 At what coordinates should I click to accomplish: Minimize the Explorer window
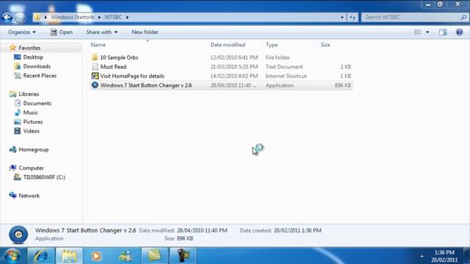pos(427,4)
